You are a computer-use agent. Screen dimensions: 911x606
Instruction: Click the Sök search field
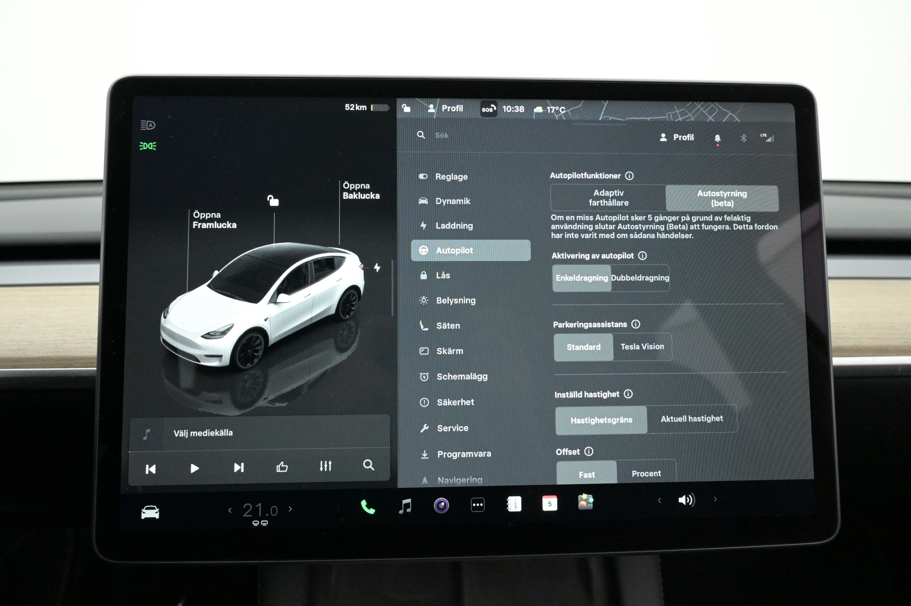click(442, 135)
